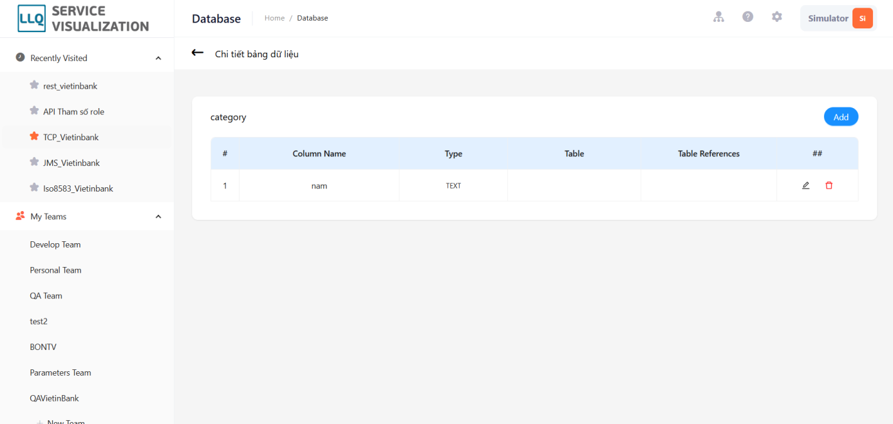Click the LLQ Service Visualization logo
This screenshot has height=424, width=893.
pos(83,19)
